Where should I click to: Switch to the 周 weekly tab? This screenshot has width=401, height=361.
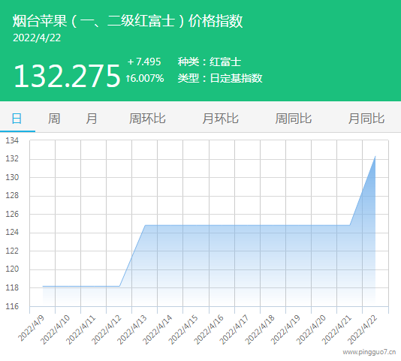click(54, 119)
